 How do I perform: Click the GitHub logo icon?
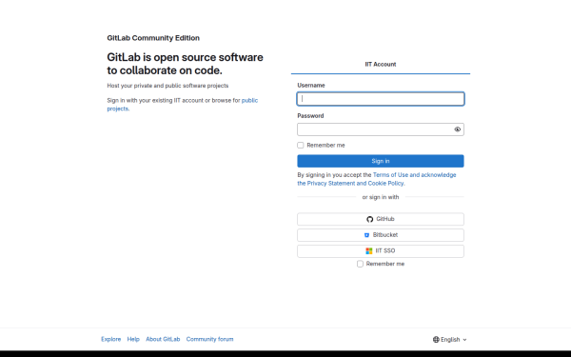pyautogui.click(x=369, y=219)
